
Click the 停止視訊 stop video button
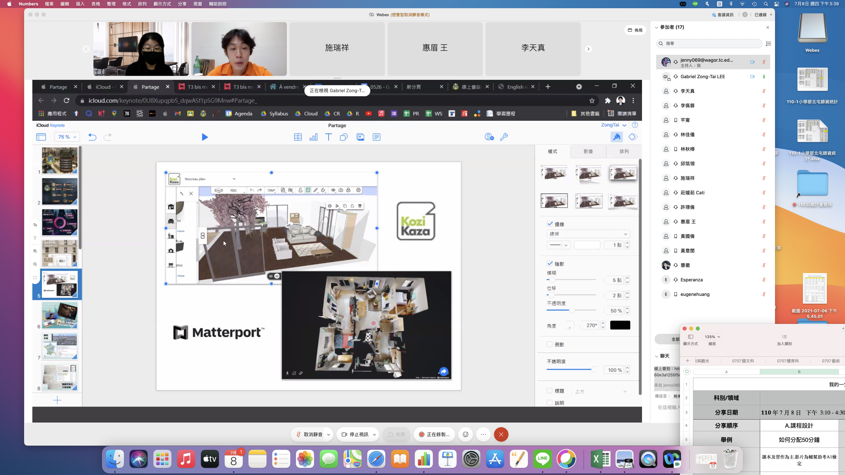355,434
